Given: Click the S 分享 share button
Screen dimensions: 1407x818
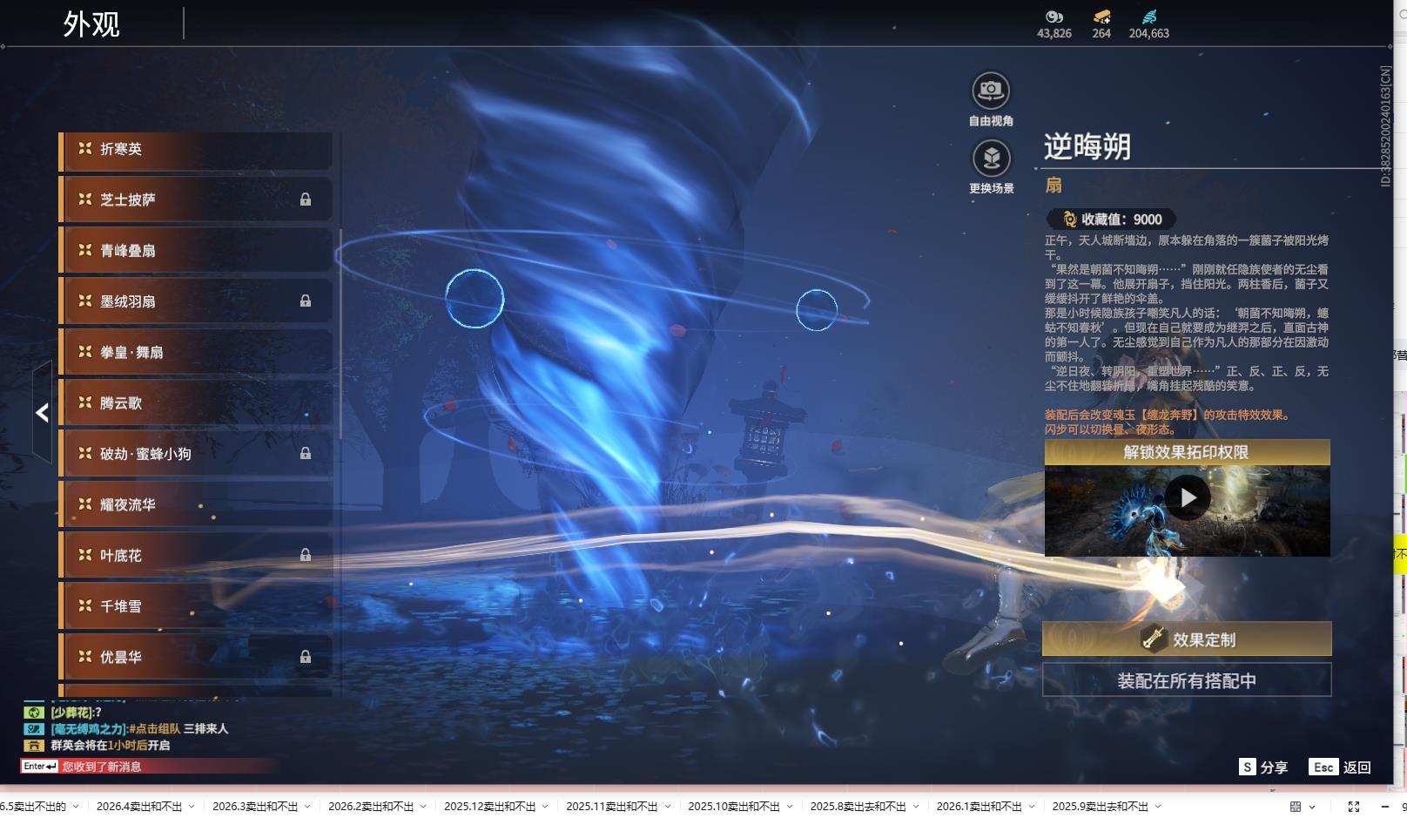Looking at the screenshot, I should click(1263, 767).
